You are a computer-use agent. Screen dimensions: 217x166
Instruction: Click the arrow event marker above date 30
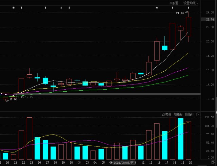[x=69, y=8]
